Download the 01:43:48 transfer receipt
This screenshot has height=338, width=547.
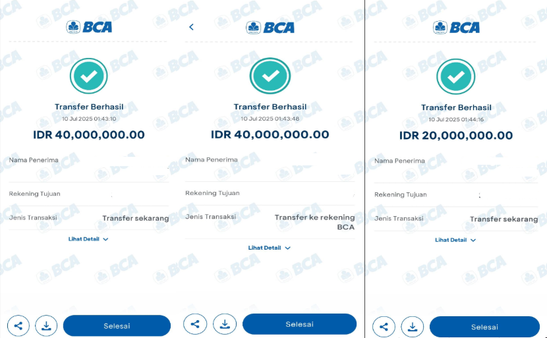click(x=225, y=324)
